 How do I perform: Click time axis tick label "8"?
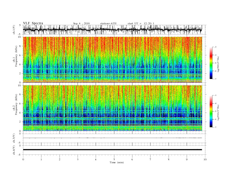click(x=169, y=159)
